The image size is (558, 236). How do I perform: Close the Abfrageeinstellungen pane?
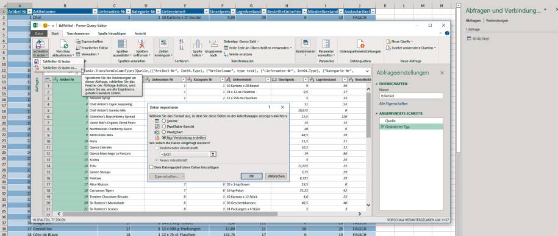pyautogui.click(x=442, y=73)
